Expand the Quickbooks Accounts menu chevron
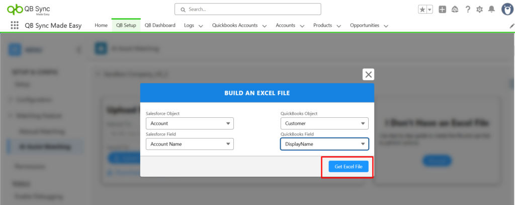 pos(265,26)
